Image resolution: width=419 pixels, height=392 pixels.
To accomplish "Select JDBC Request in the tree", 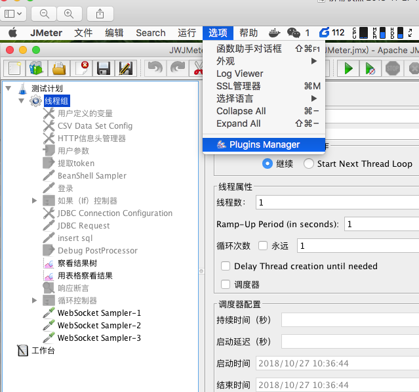I will click(84, 226).
